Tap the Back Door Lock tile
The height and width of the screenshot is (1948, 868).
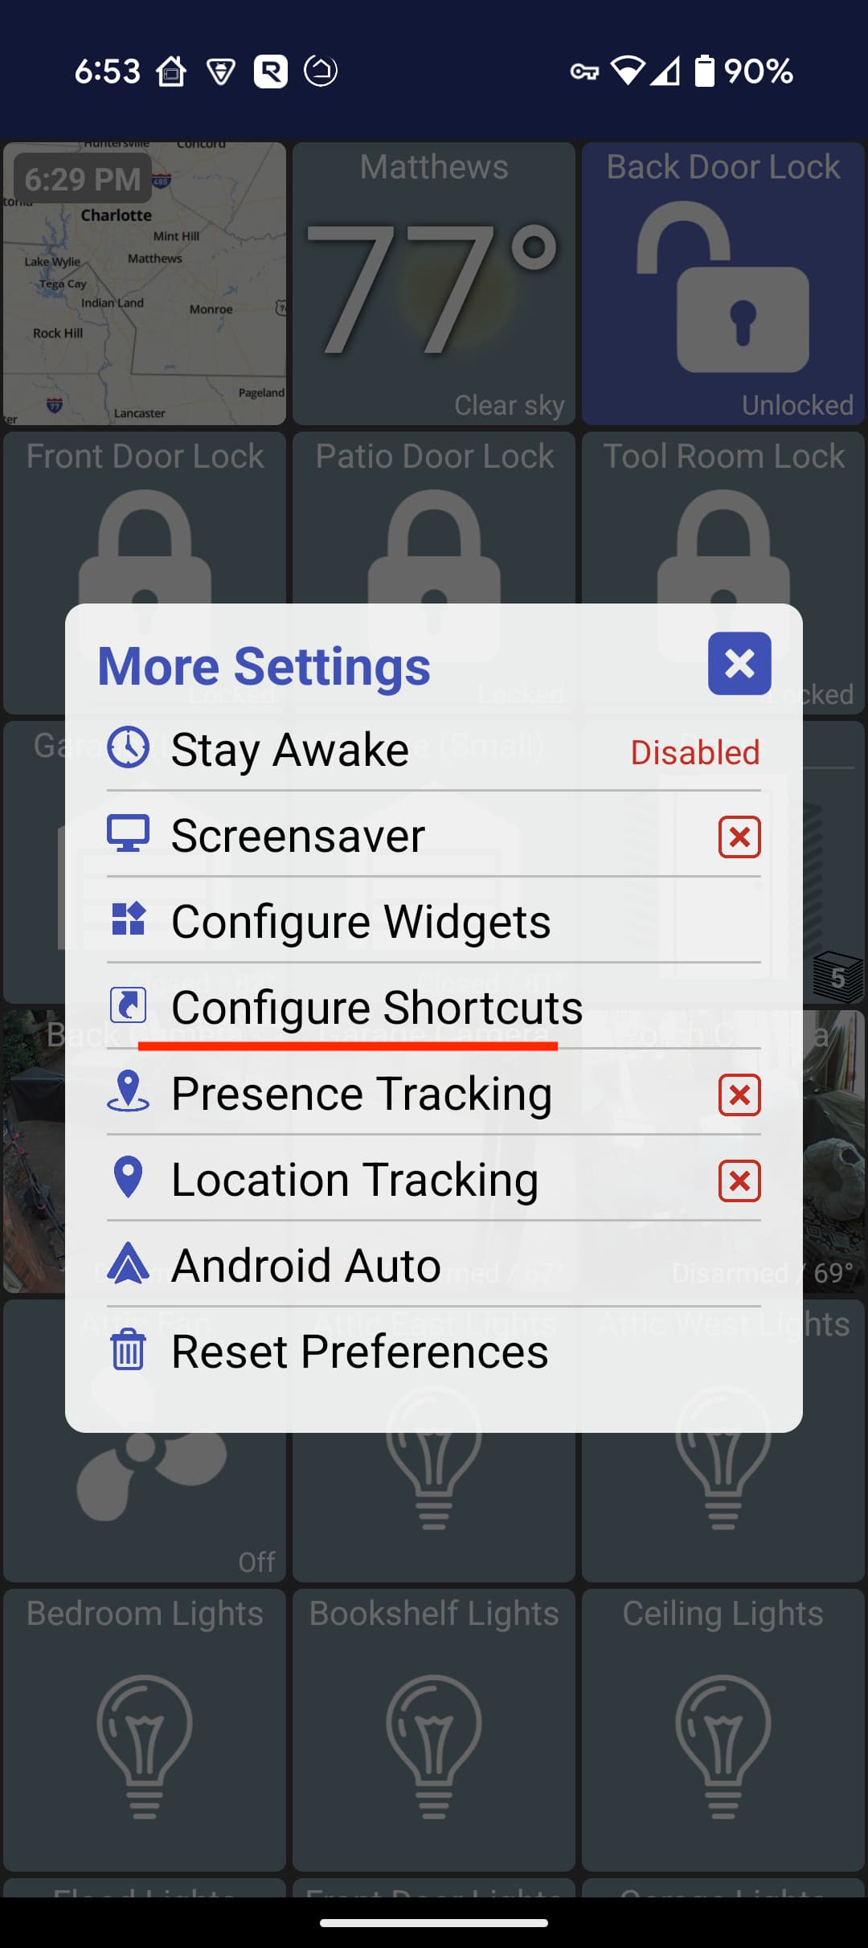click(x=723, y=284)
